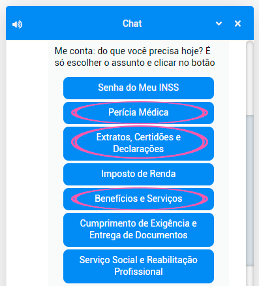
Task: Select the Perícia Médica button
Action: coord(138,113)
